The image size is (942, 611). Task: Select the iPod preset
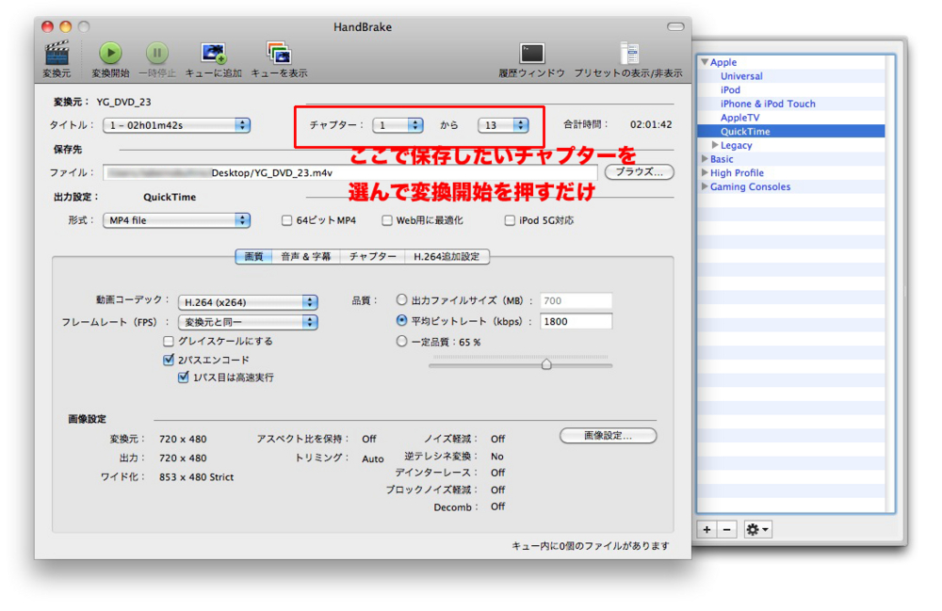pyautogui.click(x=730, y=90)
